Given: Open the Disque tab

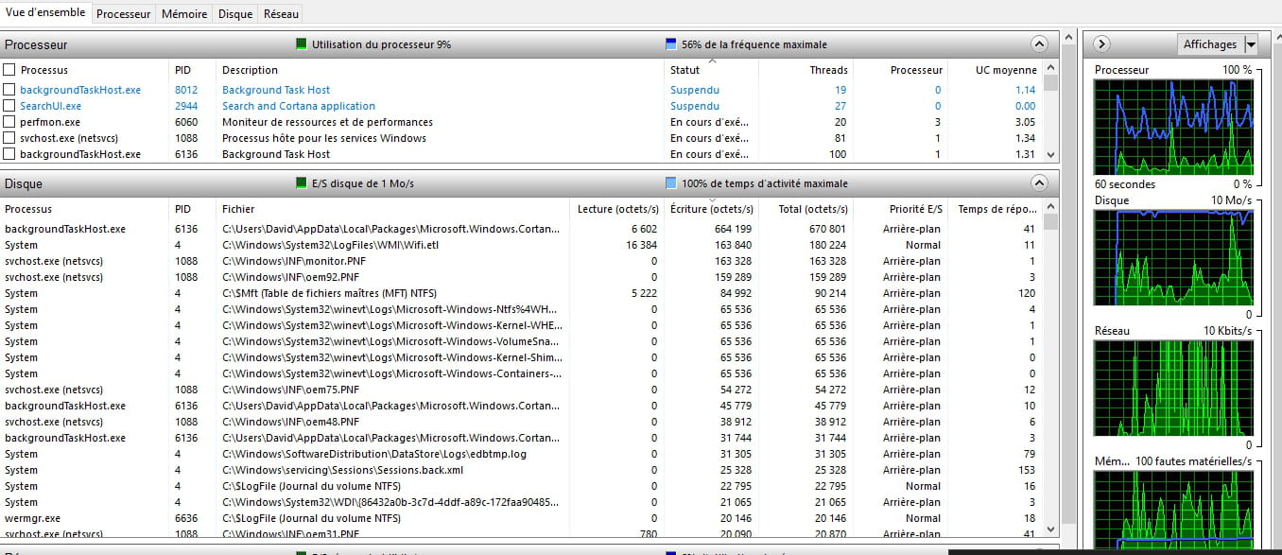Looking at the screenshot, I should [x=234, y=14].
